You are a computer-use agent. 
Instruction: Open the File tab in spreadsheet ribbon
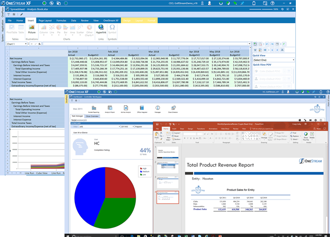[x=9, y=20]
